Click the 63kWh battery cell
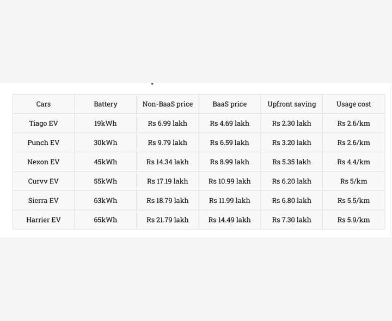The width and height of the screenshot is (392, 321). [106, 200]
